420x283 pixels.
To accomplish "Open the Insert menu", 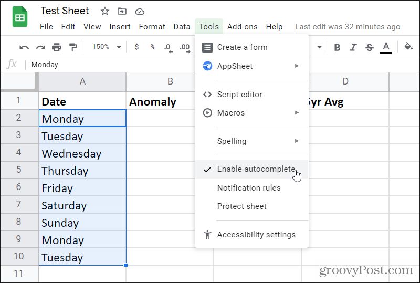I will [120, 27].
